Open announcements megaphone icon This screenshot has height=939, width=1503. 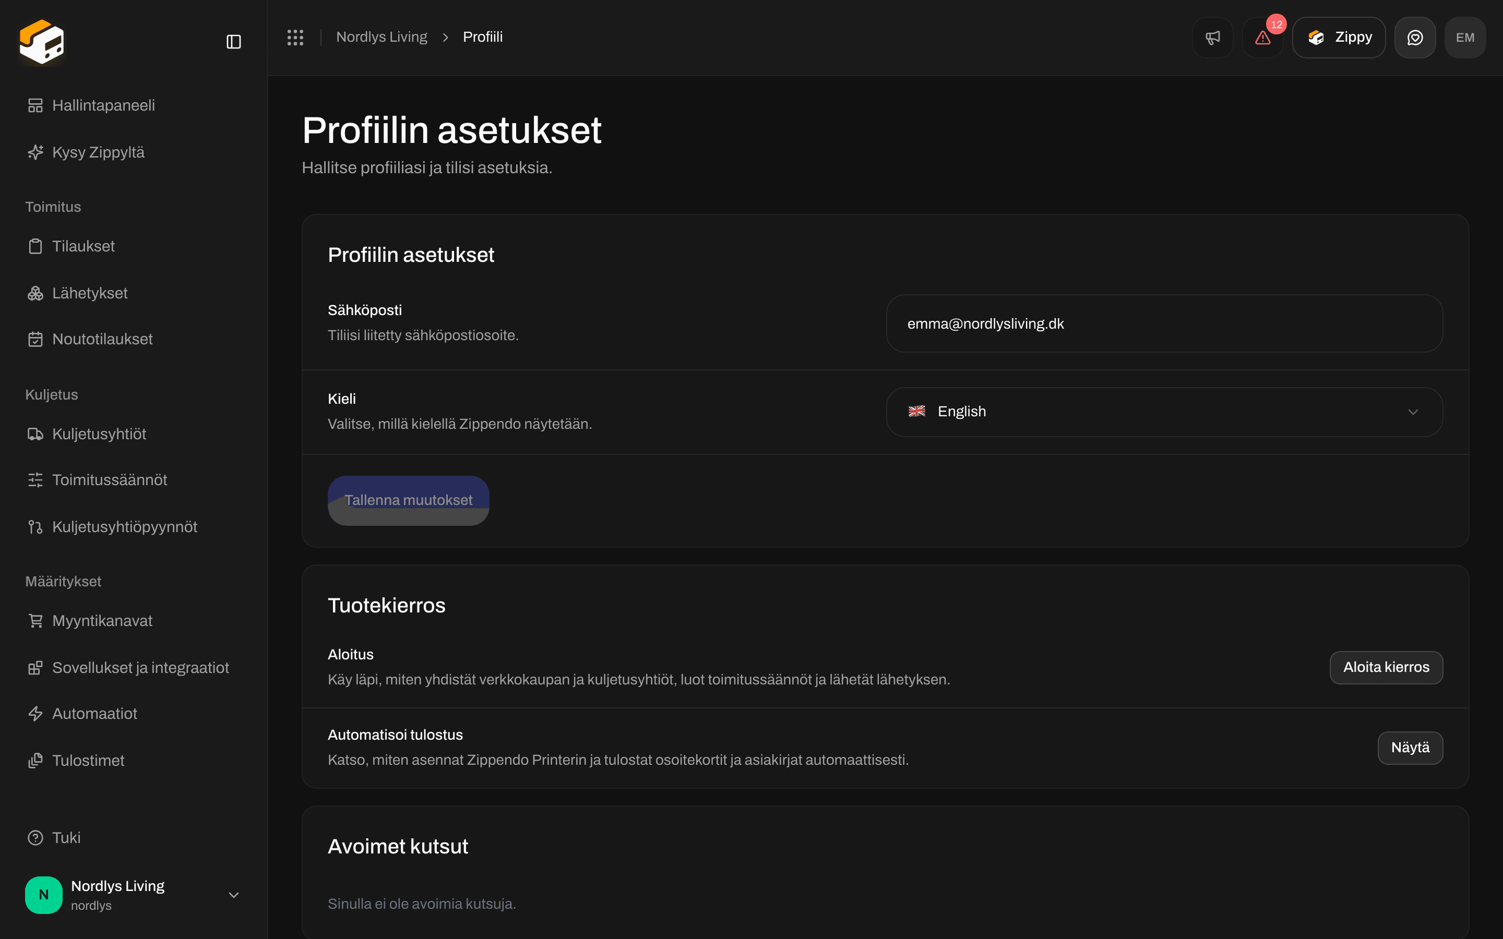[x=1212, y=37]
